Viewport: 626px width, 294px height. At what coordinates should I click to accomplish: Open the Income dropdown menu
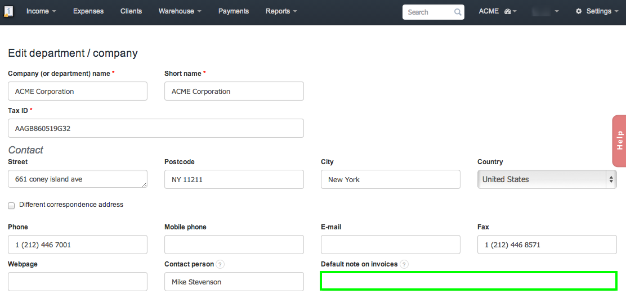(x=41, y=12)
